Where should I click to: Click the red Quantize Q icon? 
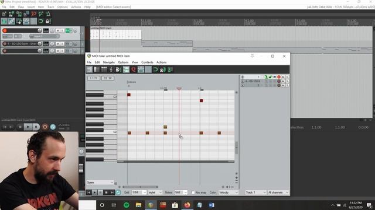pyautogui.click(x=134, y=69)
